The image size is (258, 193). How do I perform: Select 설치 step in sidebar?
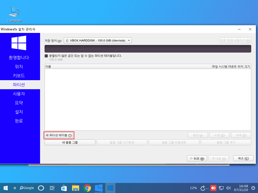click(x=19, y=112)
